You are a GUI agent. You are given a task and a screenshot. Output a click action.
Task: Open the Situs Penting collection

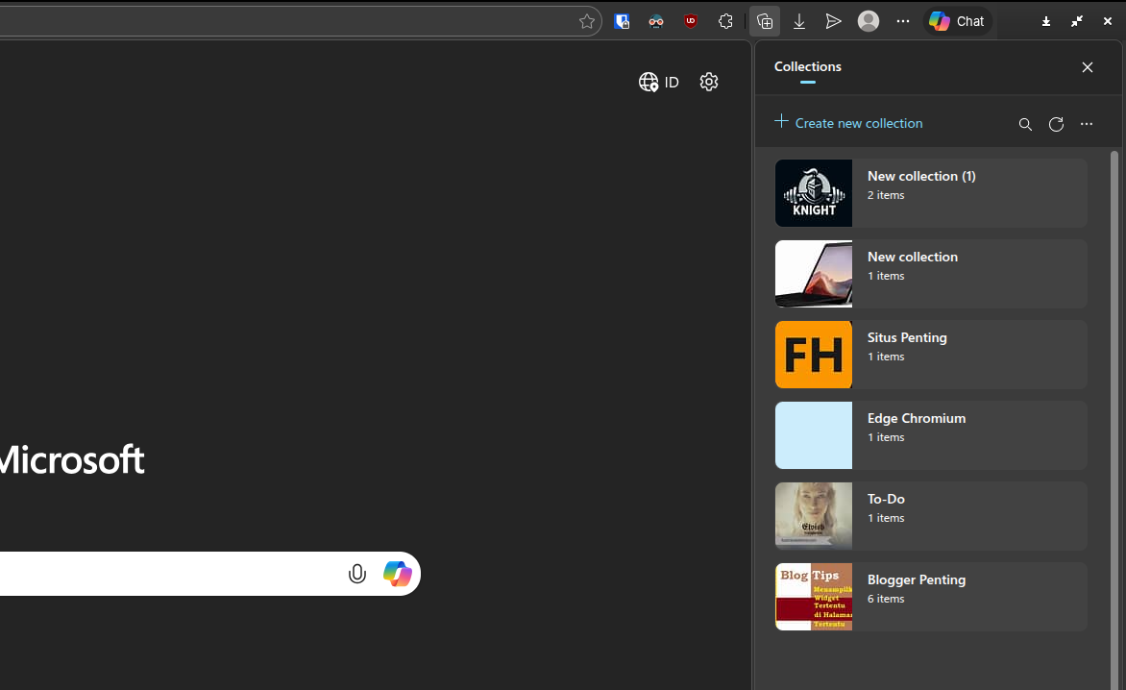tap(931, 355)
